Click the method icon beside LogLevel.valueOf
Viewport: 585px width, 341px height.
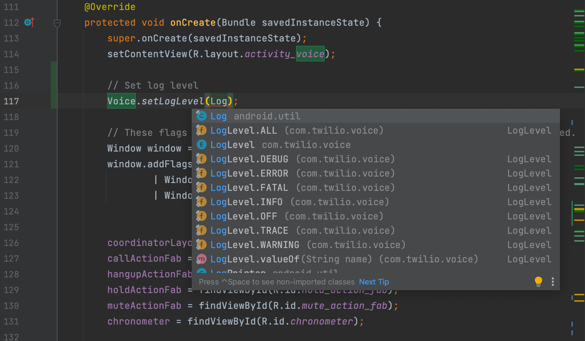tap(201, 259)
